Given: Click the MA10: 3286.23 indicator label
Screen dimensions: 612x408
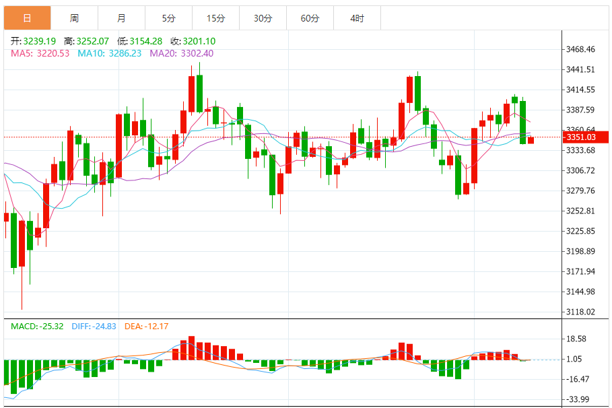Looking at the screenshot, I should pyautogui.click(x=110, y=53).
